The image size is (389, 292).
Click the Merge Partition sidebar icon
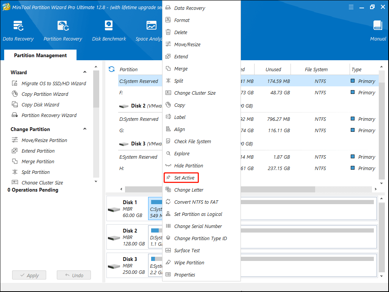click(x=15, y=161)
